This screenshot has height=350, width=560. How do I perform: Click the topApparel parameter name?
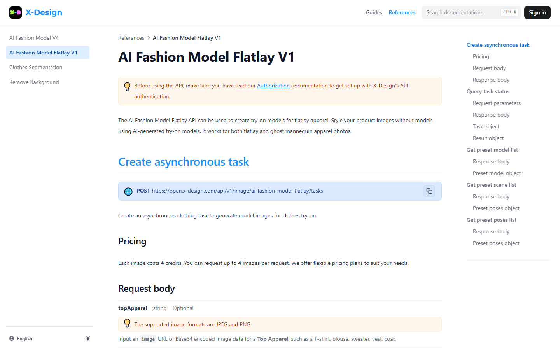coord(133,308)
